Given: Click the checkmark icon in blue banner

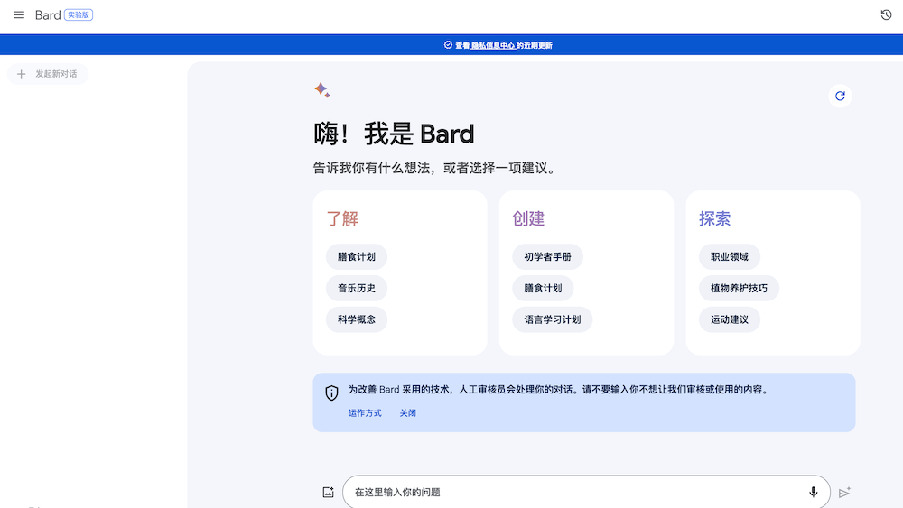Looking at the screenshot, I should (x=448, y=45).
